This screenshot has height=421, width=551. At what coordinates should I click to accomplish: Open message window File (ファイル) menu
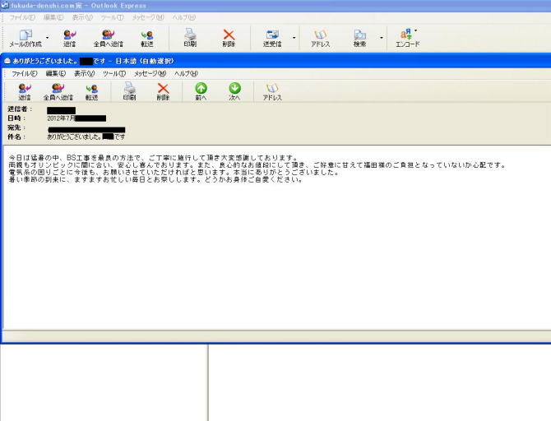(24, 73)
